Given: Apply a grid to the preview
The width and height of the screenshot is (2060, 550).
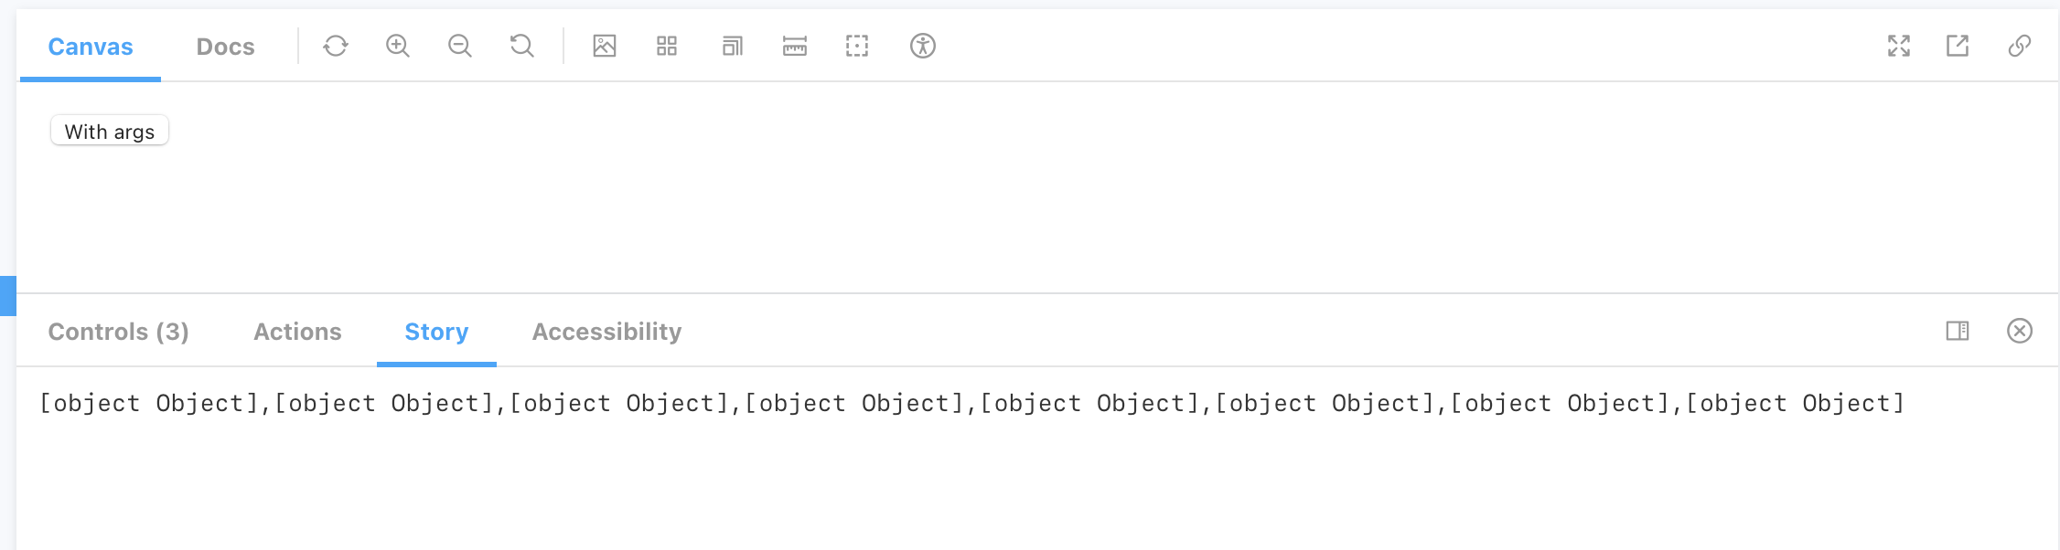Looking at the screenshot, I should [666, 45].
